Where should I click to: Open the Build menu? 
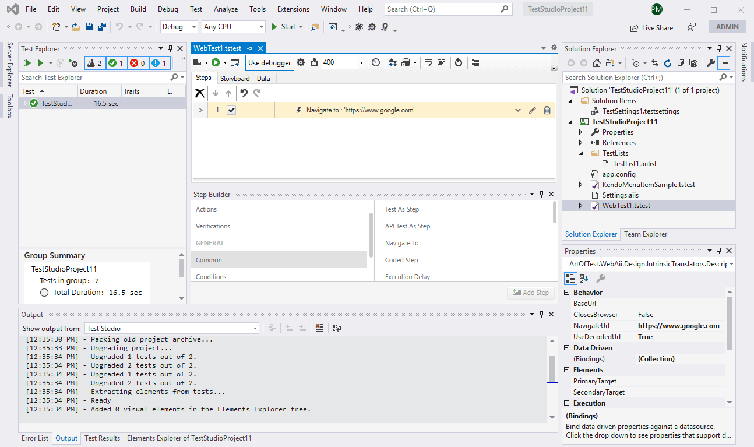tap(138, 9)
